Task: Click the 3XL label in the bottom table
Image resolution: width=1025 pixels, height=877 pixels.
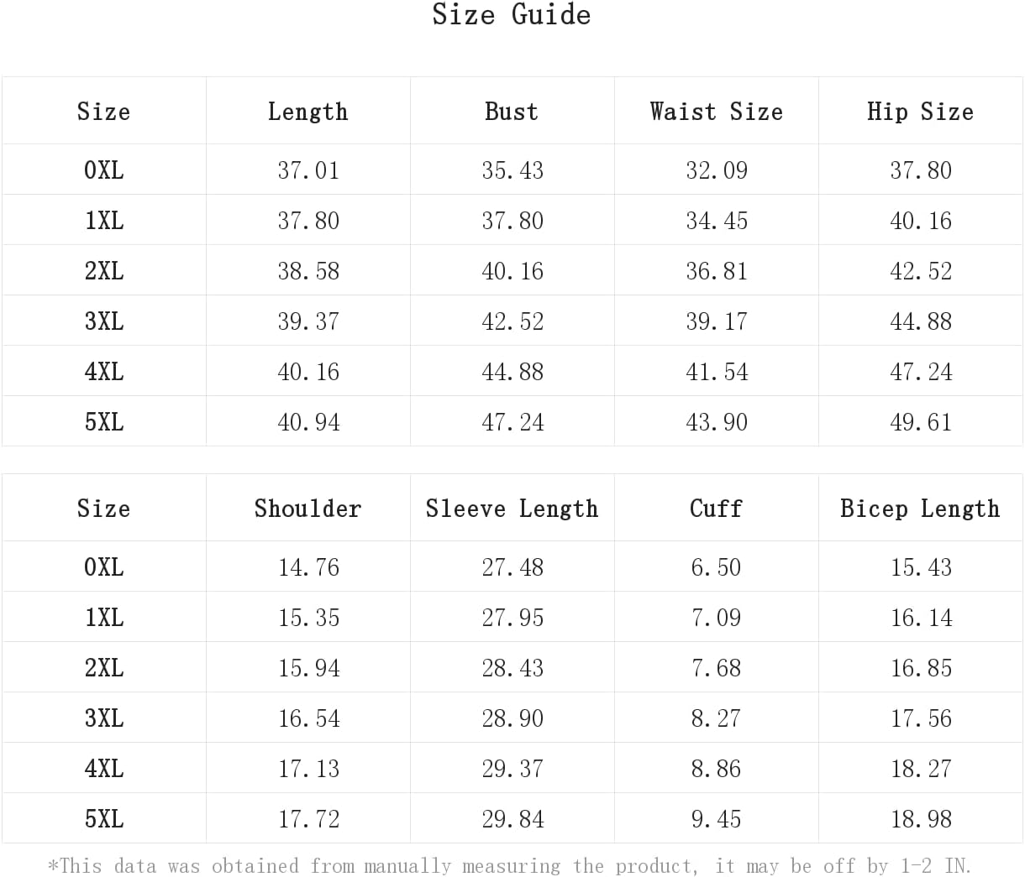Action: 104,718
